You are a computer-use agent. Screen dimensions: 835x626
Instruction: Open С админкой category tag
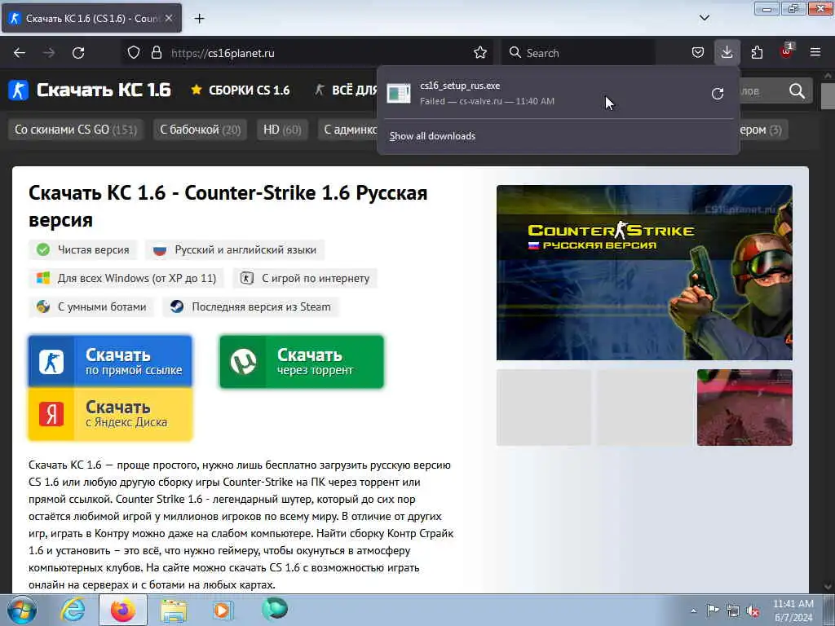[x=348, y=130]
